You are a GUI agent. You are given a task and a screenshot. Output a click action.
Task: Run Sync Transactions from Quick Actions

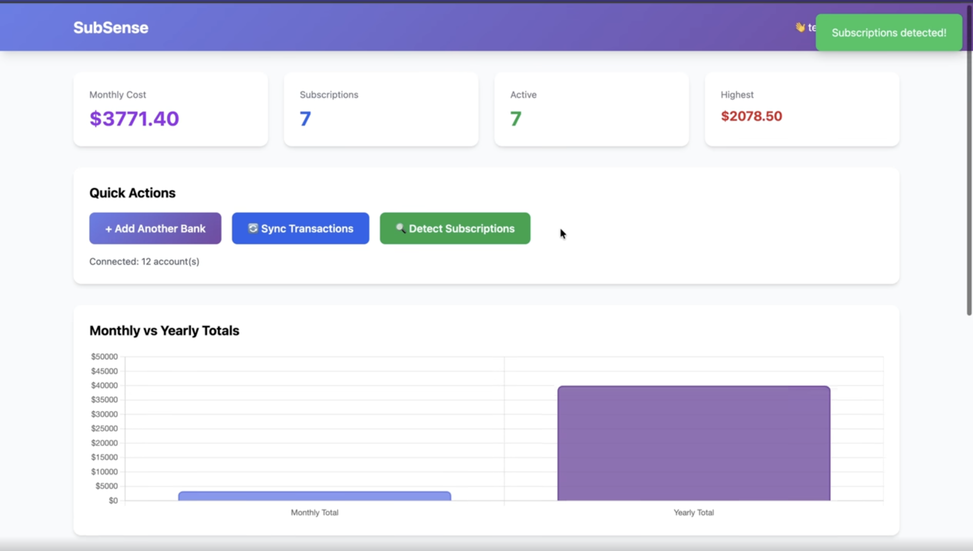click(x=300, y=228)
